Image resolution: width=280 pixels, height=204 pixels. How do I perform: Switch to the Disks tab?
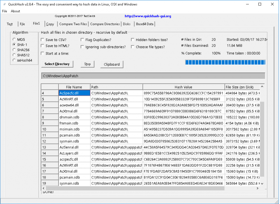click(127, 24)
